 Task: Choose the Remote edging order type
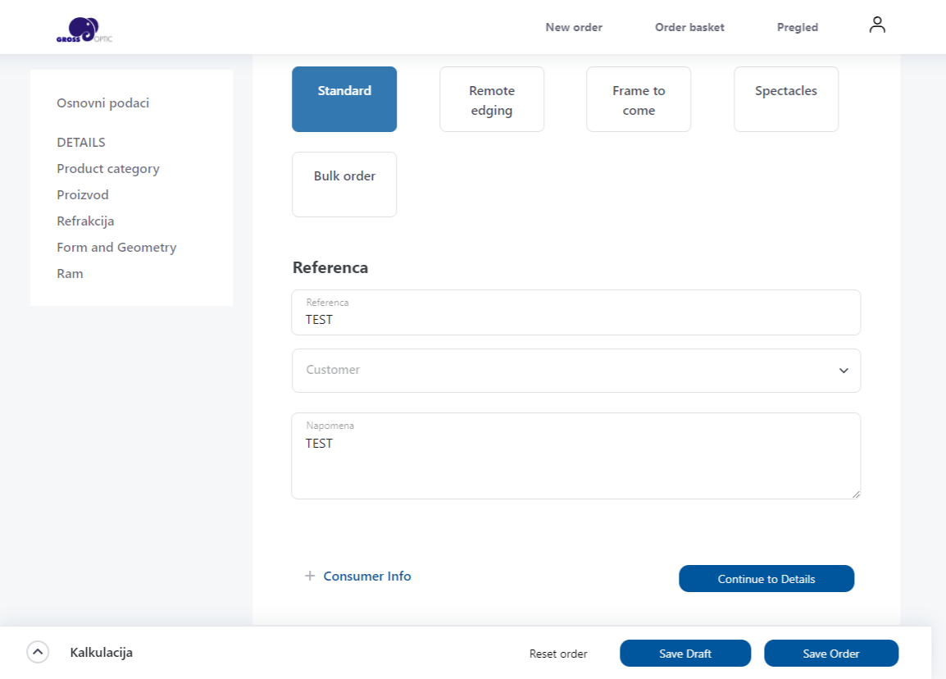pos(492,99)
